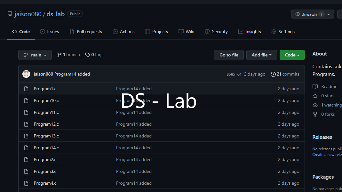
Task: Click the Readme book icon in About
Action: [x=315, y=86]
